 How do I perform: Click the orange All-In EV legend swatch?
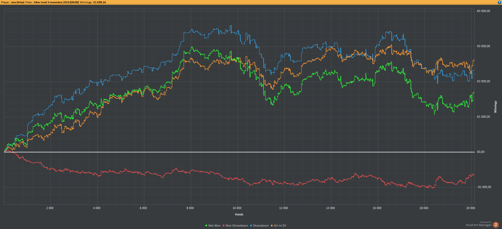[x=272, y=226]
